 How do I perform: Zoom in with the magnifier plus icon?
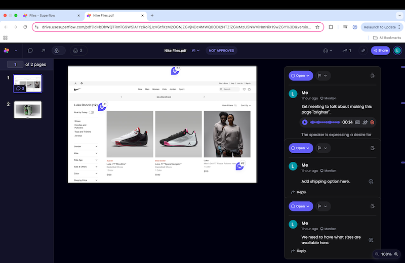click(396, 254)
